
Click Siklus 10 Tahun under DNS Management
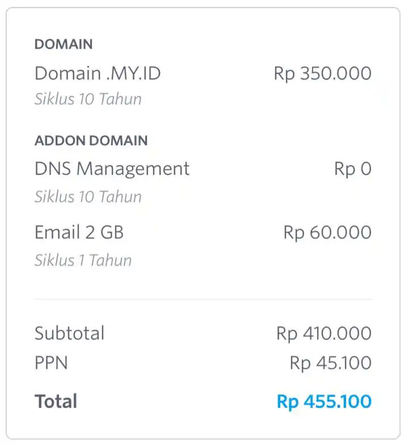coord(88,196)
